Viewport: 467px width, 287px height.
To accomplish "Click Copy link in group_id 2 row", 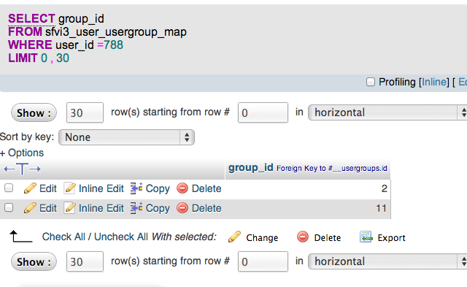I will pos(158,188).
